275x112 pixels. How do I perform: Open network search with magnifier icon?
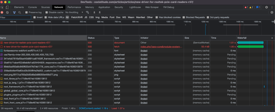pyautogui.click(x=20, y=12)
